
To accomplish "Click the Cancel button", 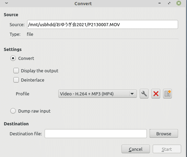I will pyautogui.click(x=136, y=149).
